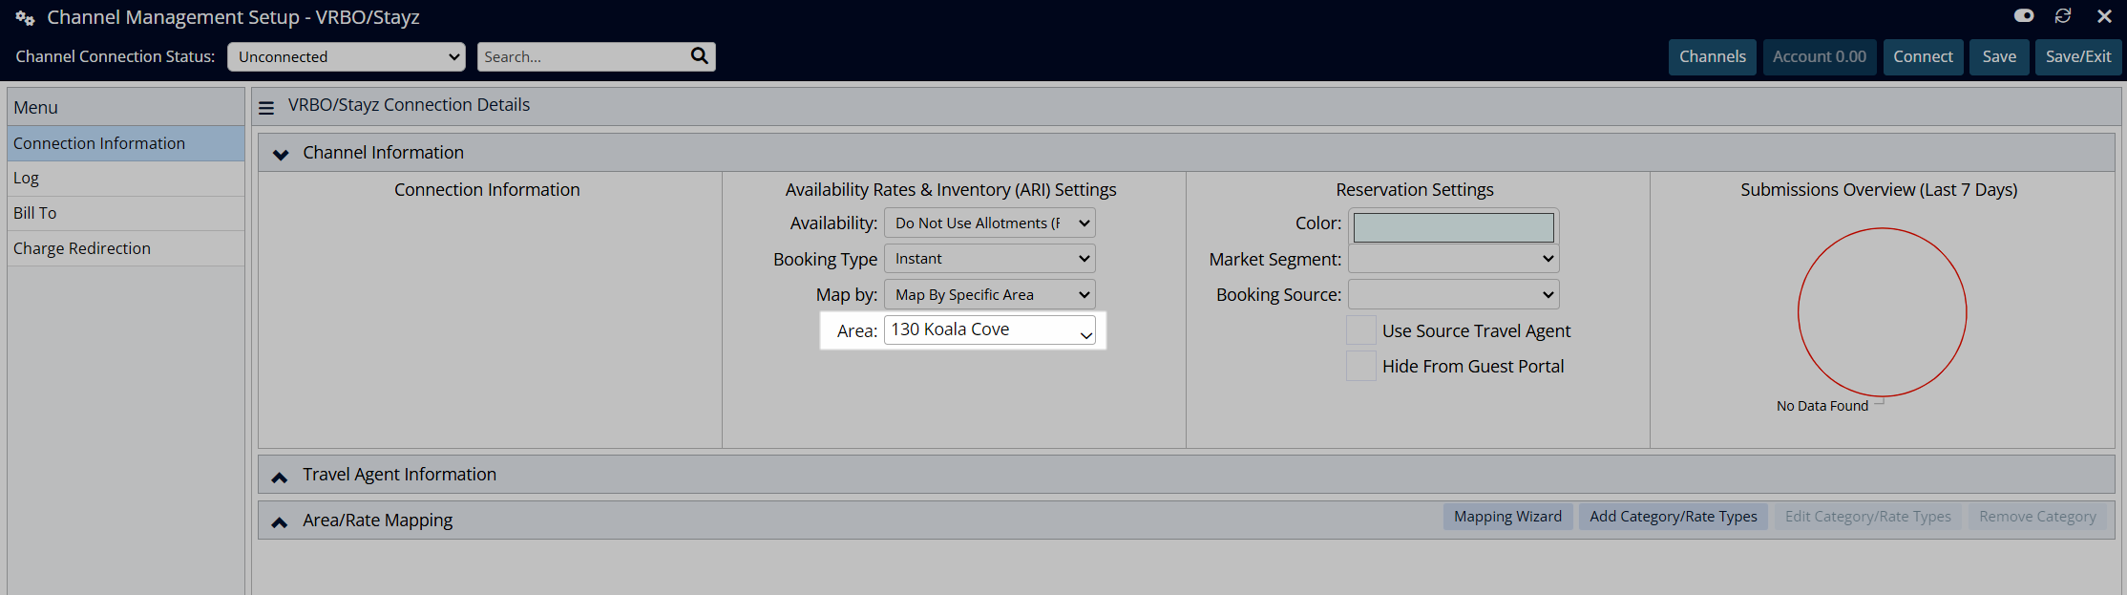Click the Reservation Settings heading
Viewport: 2127px width, 595px height.
point(1415,190)
